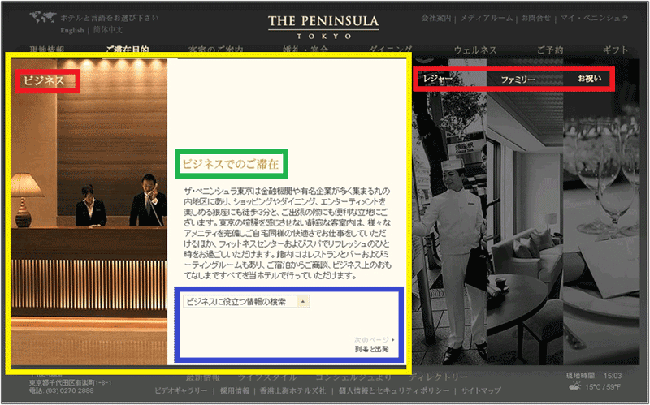Select the ファミリー tab

(x=518, y=80)
